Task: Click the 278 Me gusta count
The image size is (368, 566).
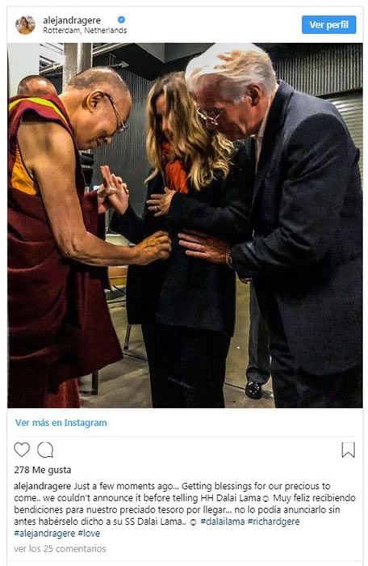Action: (43, 470)
